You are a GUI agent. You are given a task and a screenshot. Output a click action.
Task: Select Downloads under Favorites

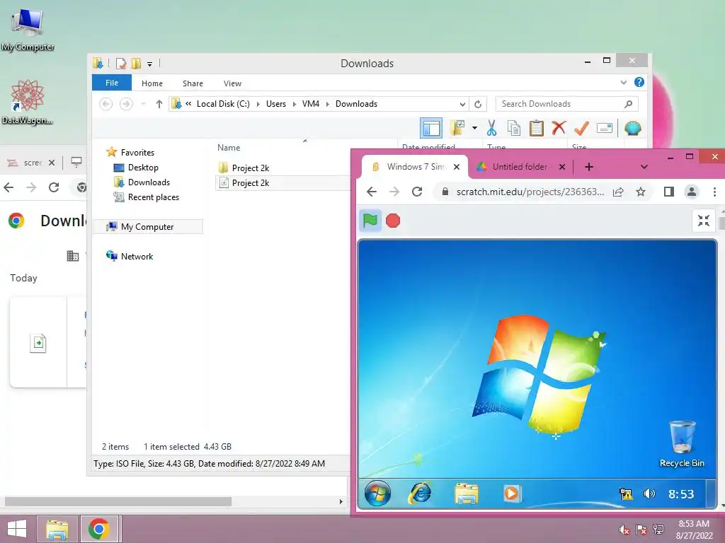pos(149,182)
